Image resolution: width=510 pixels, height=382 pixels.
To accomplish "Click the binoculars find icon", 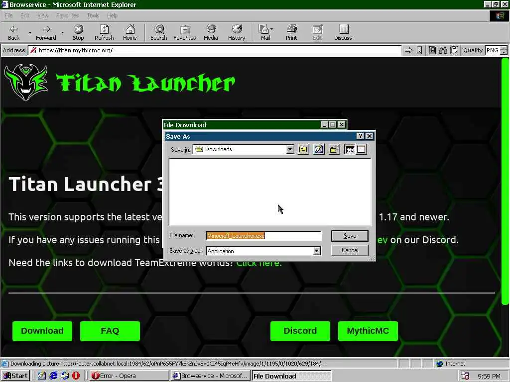I will 443,50.
